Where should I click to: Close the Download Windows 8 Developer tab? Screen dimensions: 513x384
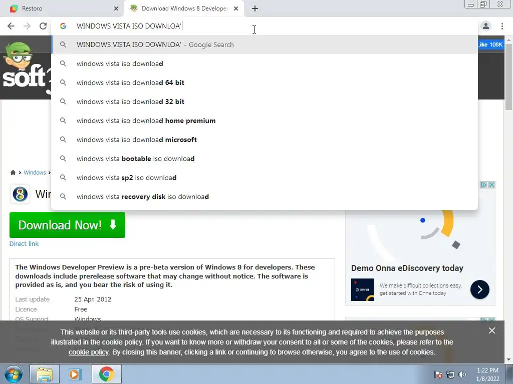click(x=236, y=8)
